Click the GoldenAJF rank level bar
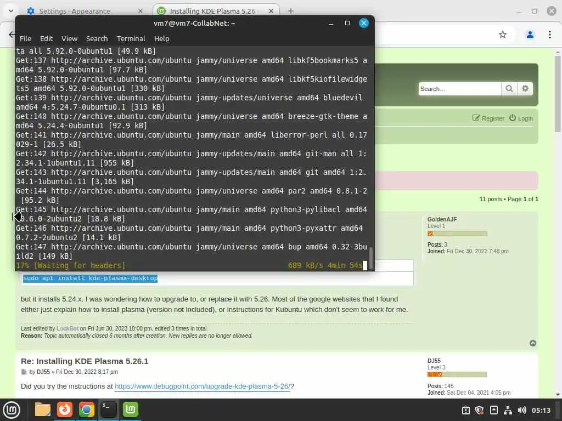562x421 pixels. tap(457, 234)
